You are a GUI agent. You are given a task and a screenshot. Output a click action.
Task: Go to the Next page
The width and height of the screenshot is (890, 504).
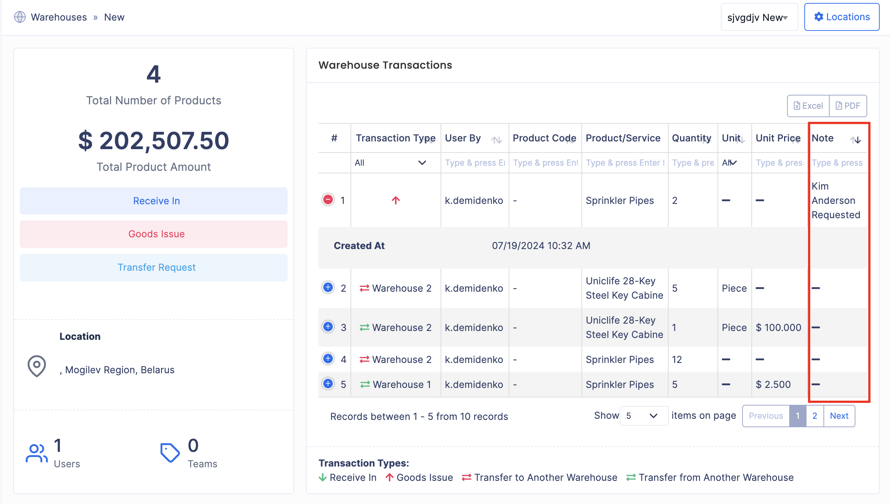839,416
